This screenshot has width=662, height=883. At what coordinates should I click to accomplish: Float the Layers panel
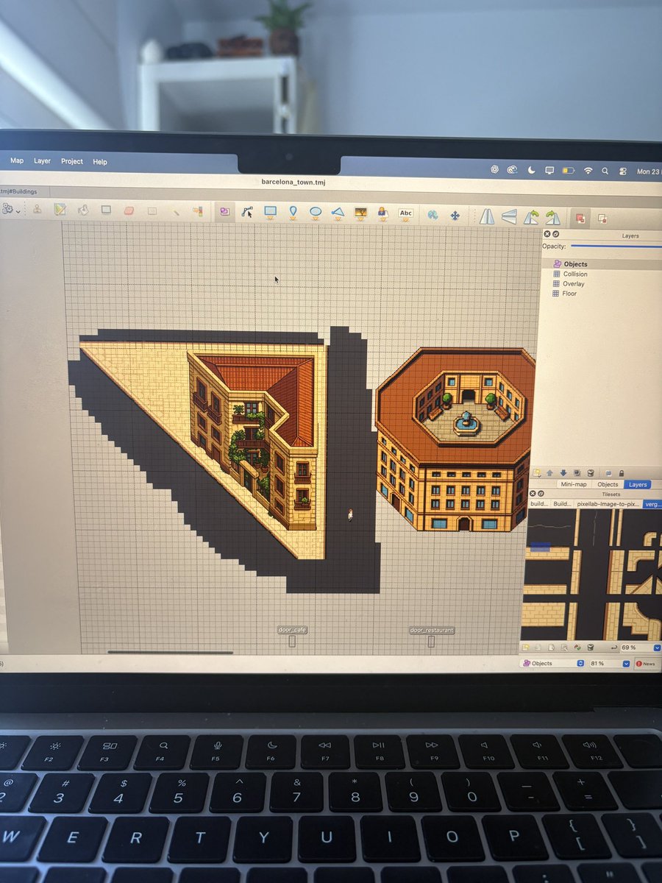pyautogui.click(x=555, y=233)
